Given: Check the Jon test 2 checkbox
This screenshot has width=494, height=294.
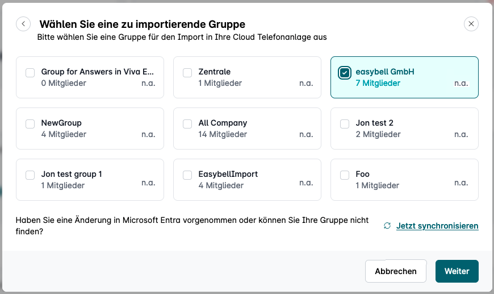Looking at the screenshot, I should point(345,123).
